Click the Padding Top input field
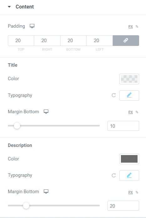 point(21,41)
